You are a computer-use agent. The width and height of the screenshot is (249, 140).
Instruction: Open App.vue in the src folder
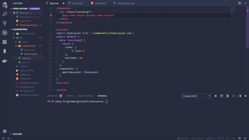(x=26, y=58)
